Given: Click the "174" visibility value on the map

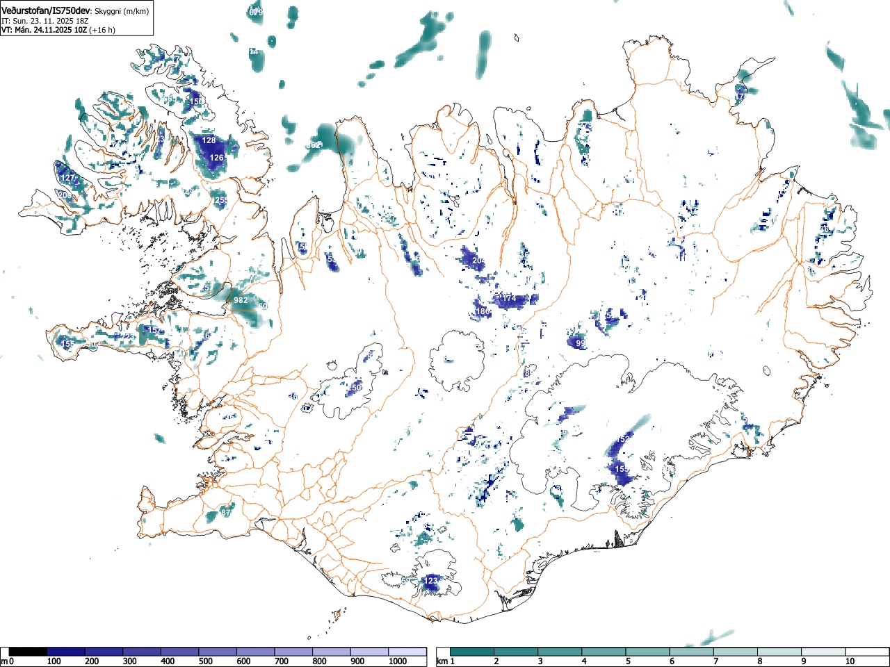Looking at the screenshot, I should pyautogui.click(x=509, y=298).
